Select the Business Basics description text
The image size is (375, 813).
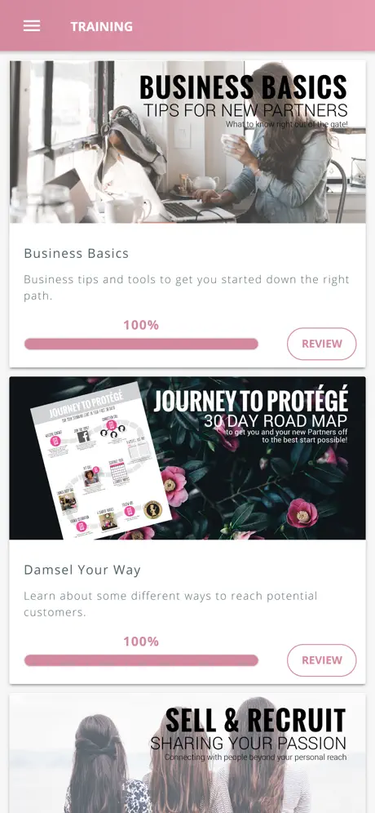point(187,288)
